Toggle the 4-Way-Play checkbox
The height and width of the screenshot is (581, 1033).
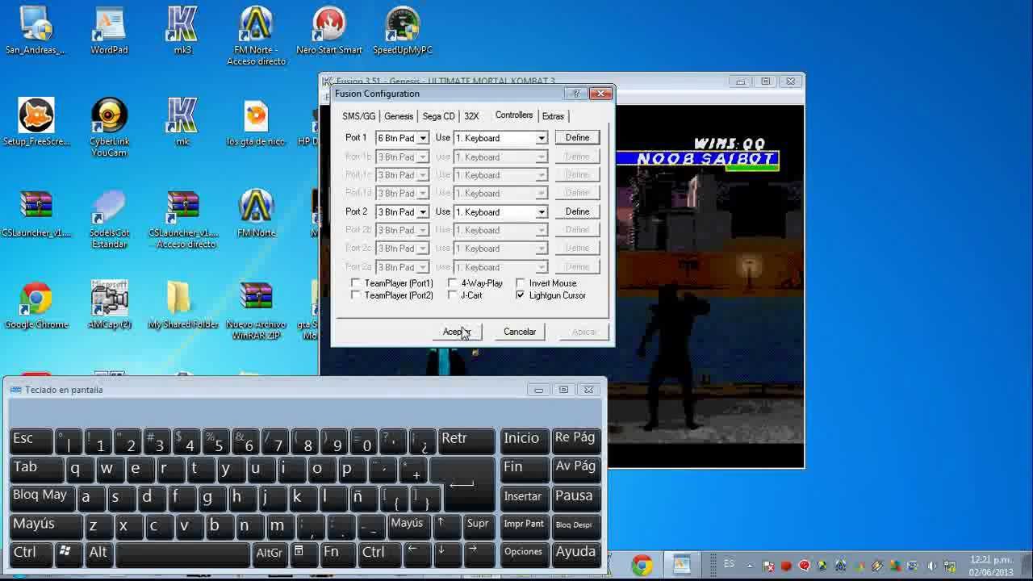[x=453, y=283]
